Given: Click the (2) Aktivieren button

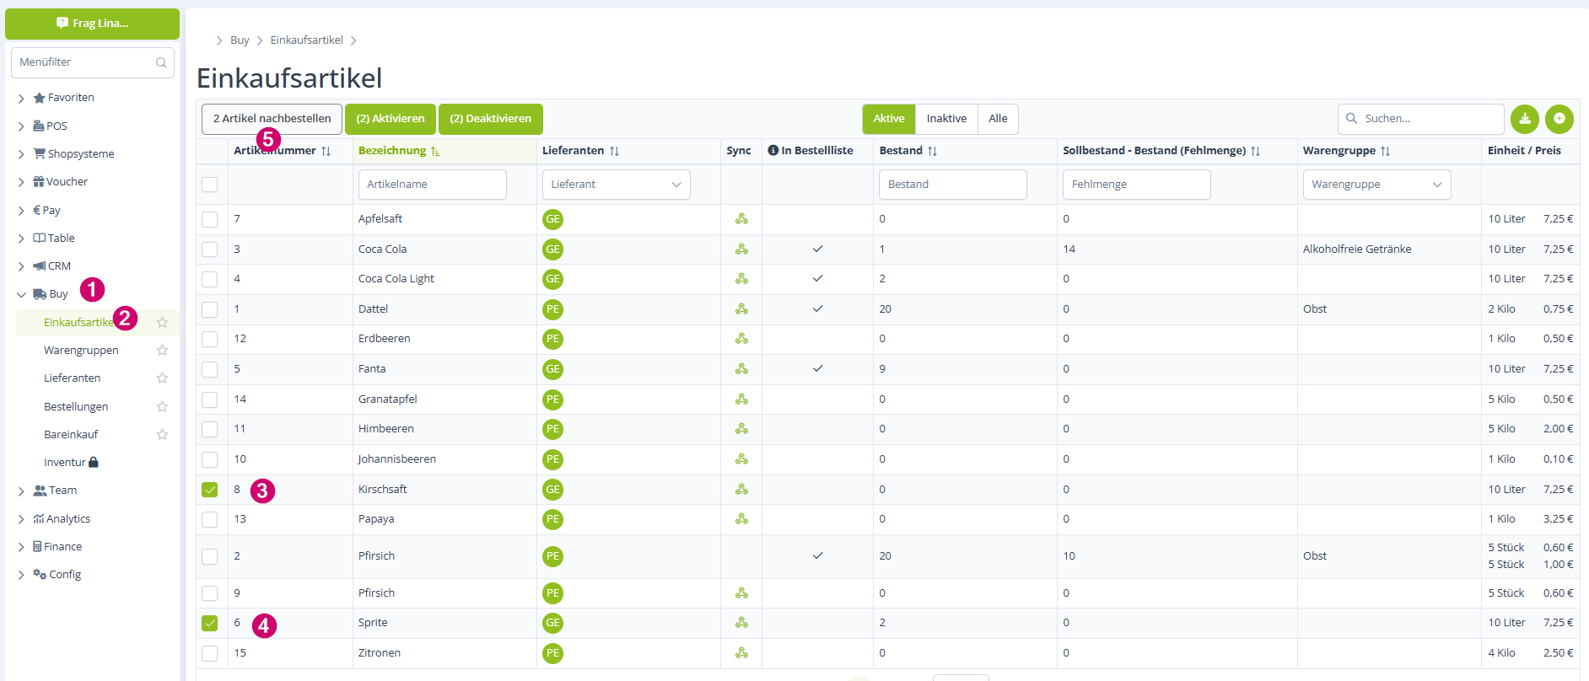Looking at the screenshot, I should coord(391,119).
